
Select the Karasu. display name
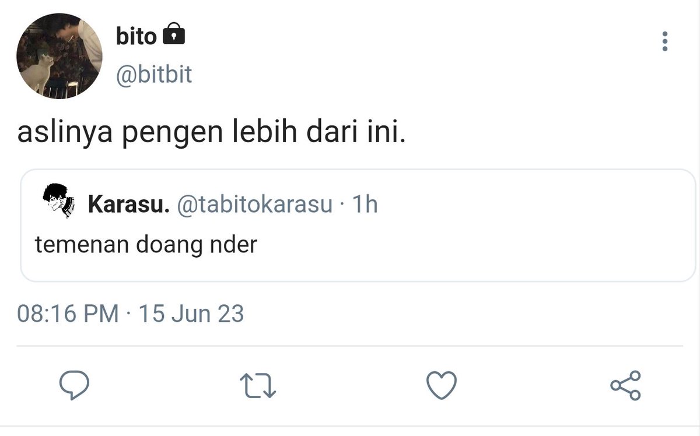pos(128,205)
